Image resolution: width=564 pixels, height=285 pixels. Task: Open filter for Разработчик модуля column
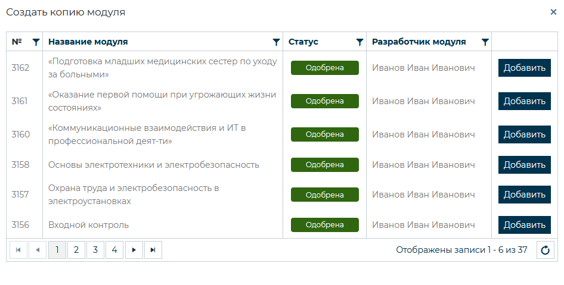485,42
